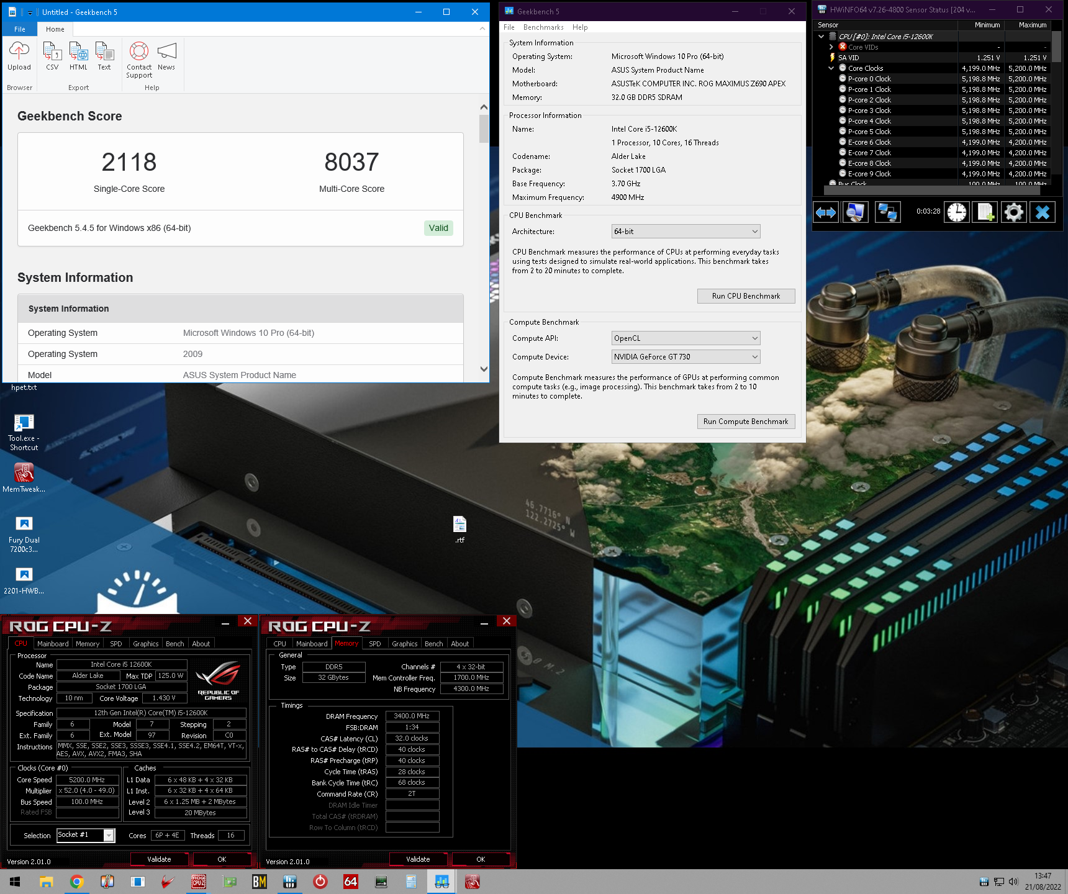Open Fury Dual 7200c3 desktop icon
1068x894 pixels.
coord(24,534)
